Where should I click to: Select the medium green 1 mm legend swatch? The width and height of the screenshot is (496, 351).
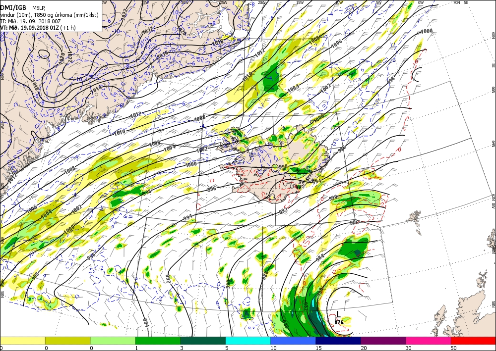pyautogui.click(x=158, y=340)
